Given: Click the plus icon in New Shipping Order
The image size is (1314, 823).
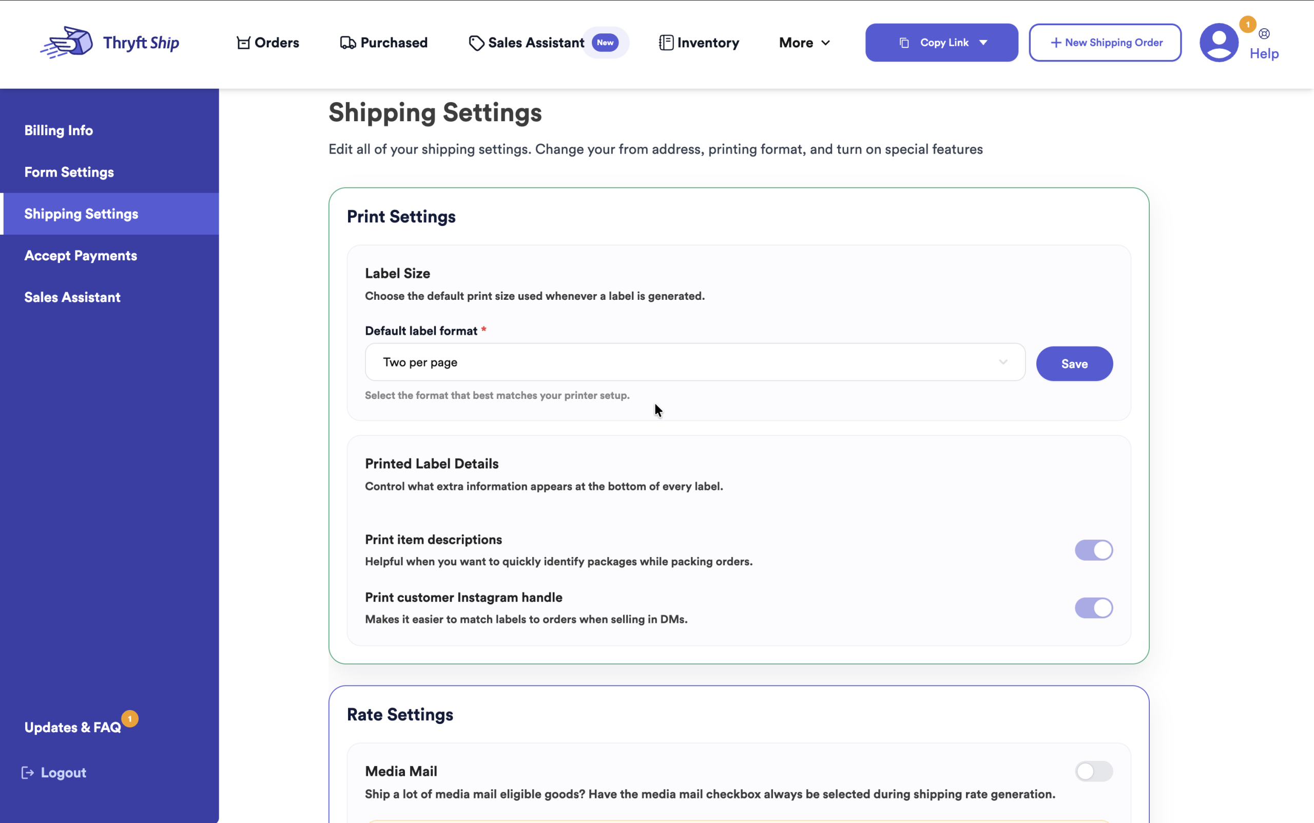Looking at the screenshot, I should (1055, 43).
